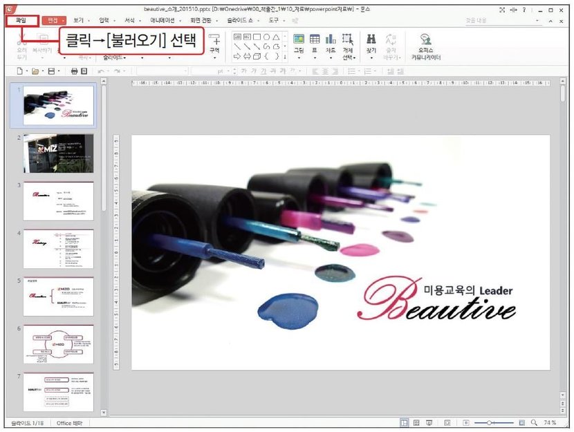Click the print icon
The image size is (574, 432).
74,71
